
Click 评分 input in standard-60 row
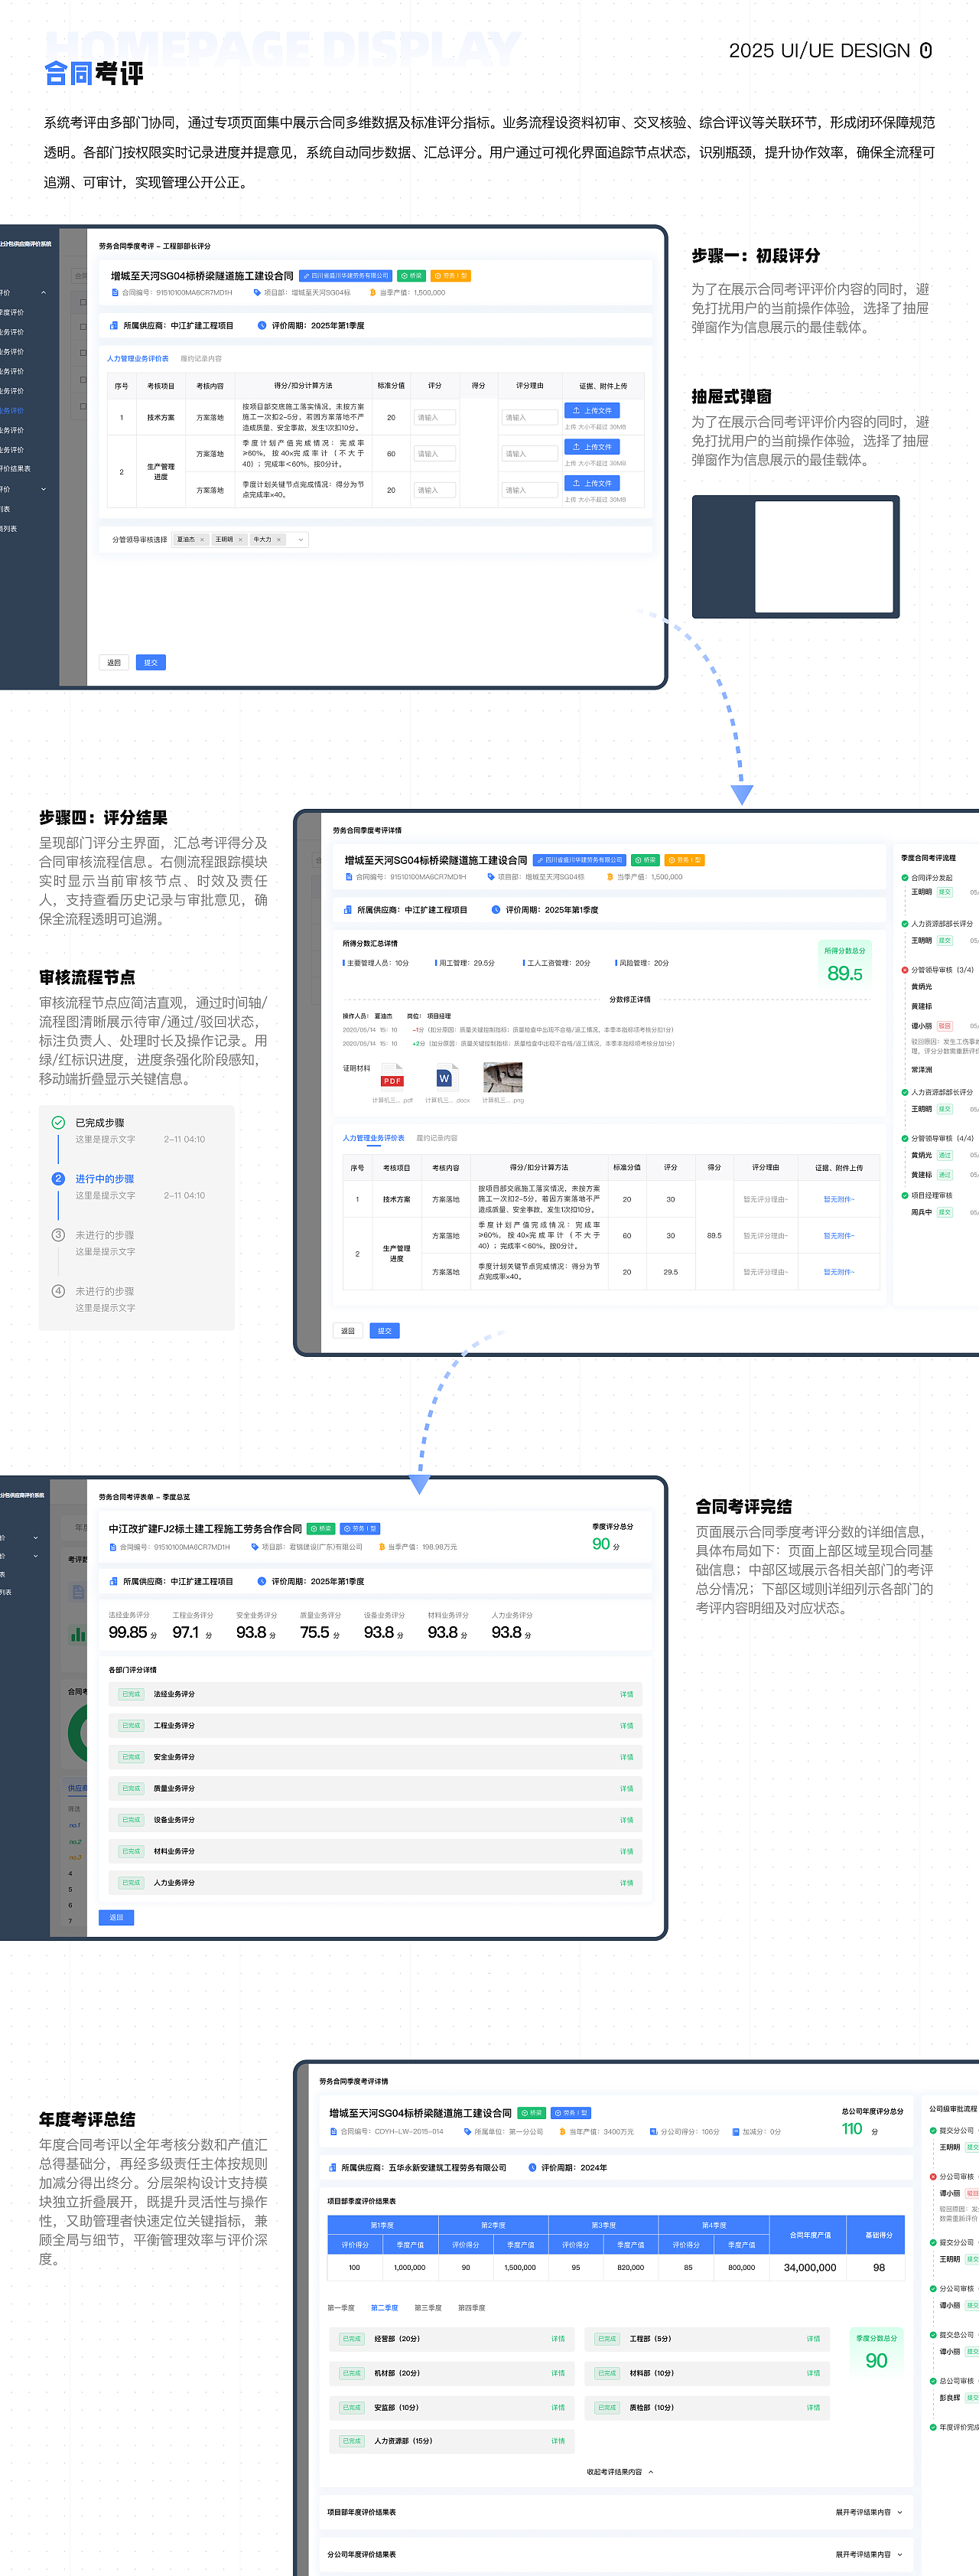pos(434,454)
